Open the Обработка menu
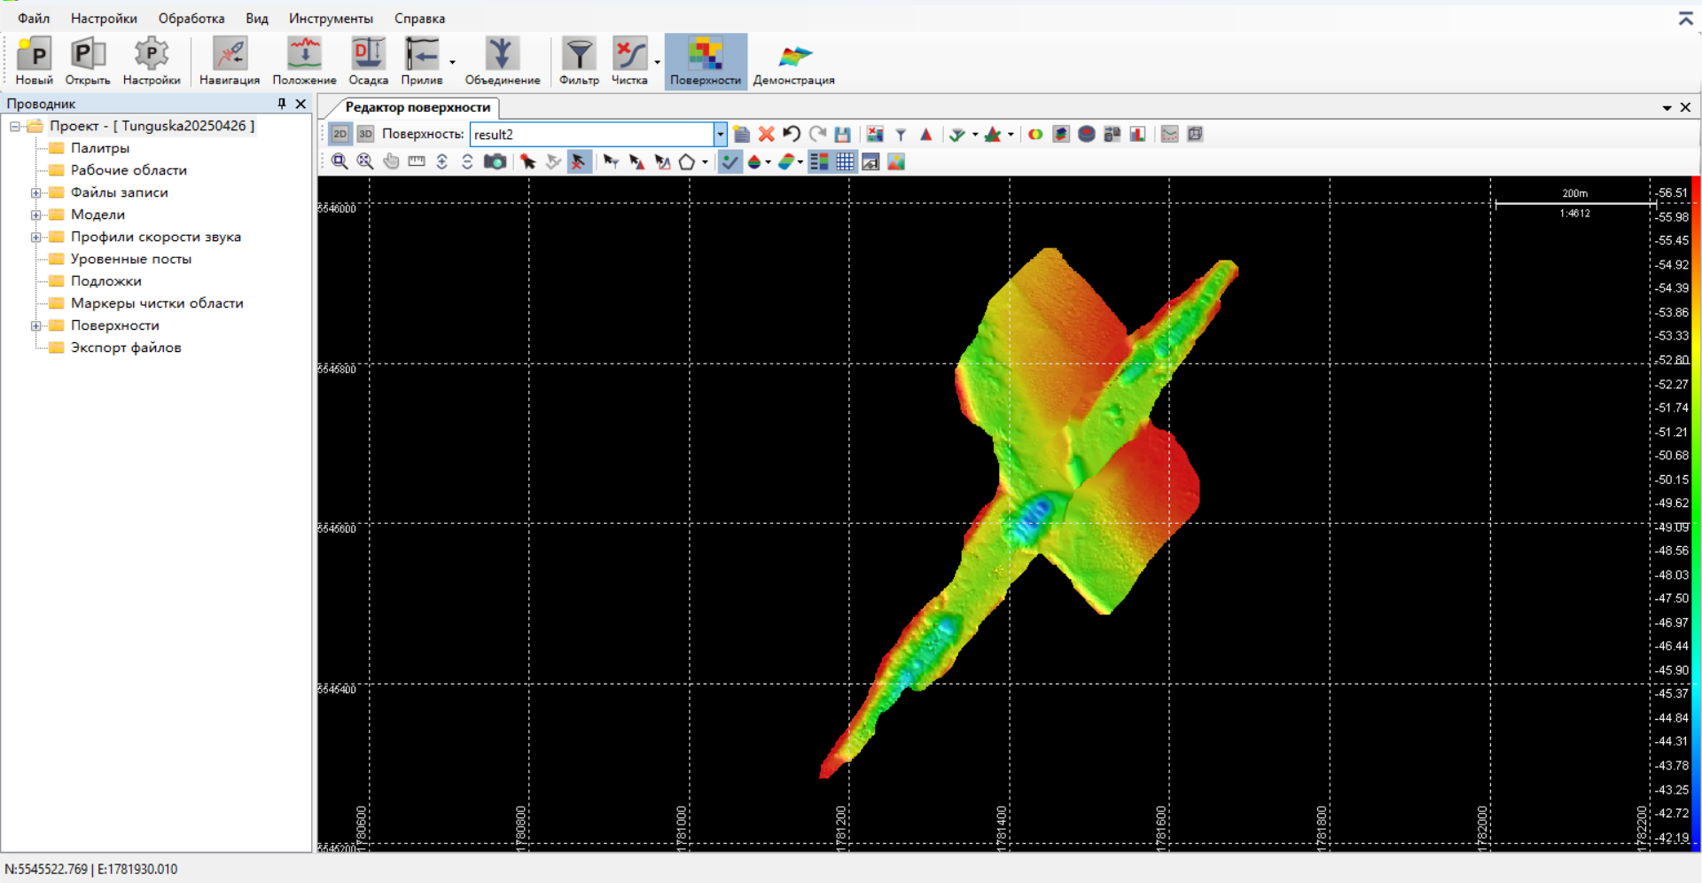This screenshot has height=883, width=1702. 191,18
